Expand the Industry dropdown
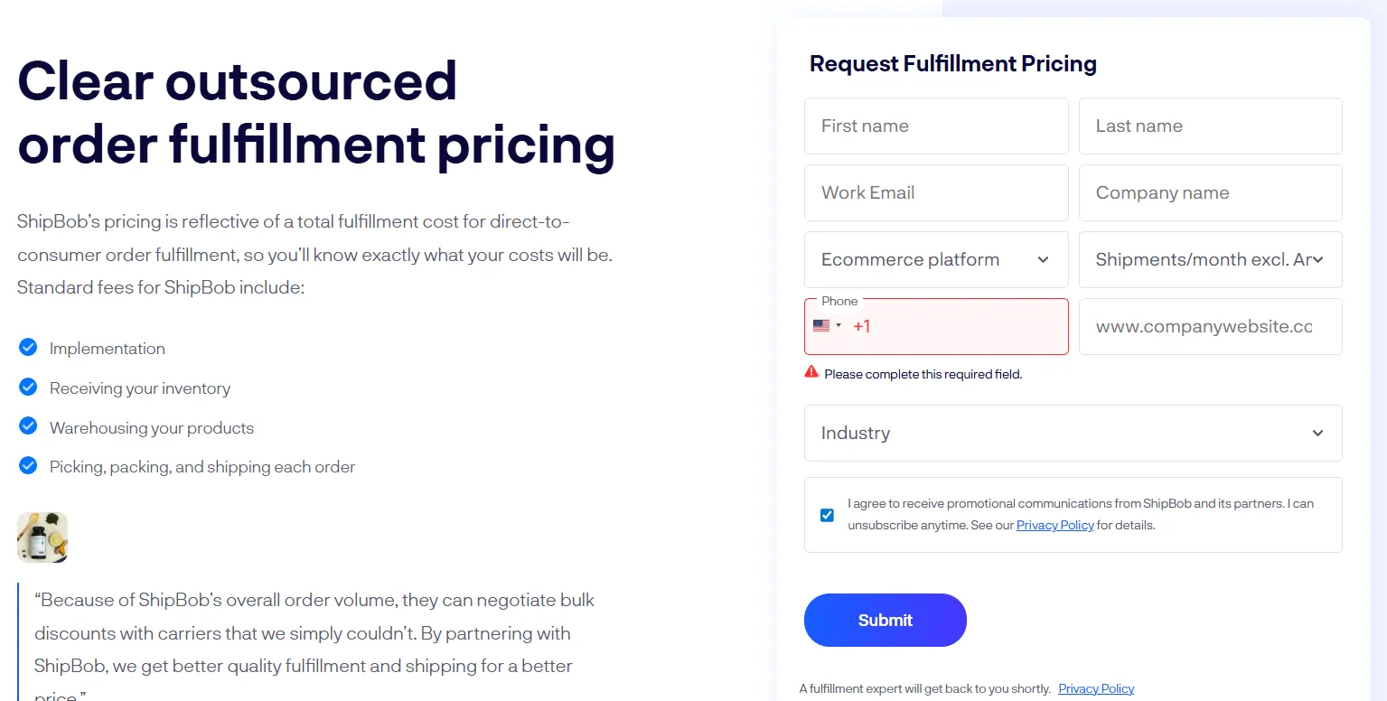1387x701 pixels. click(x=1073, y=433)
